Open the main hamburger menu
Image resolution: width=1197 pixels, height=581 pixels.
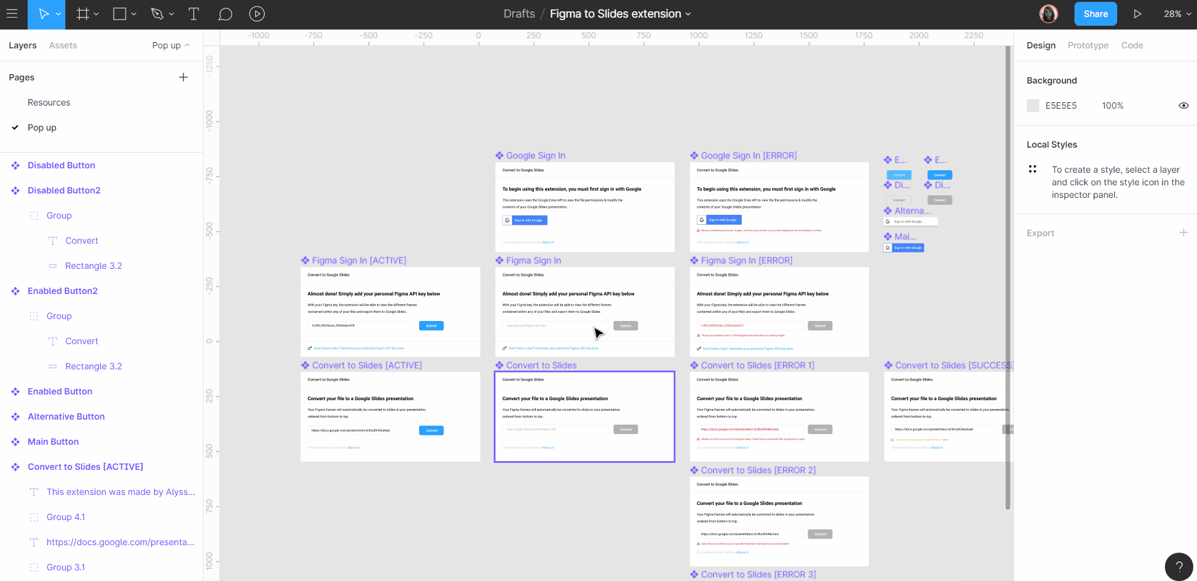coord(12,14)
